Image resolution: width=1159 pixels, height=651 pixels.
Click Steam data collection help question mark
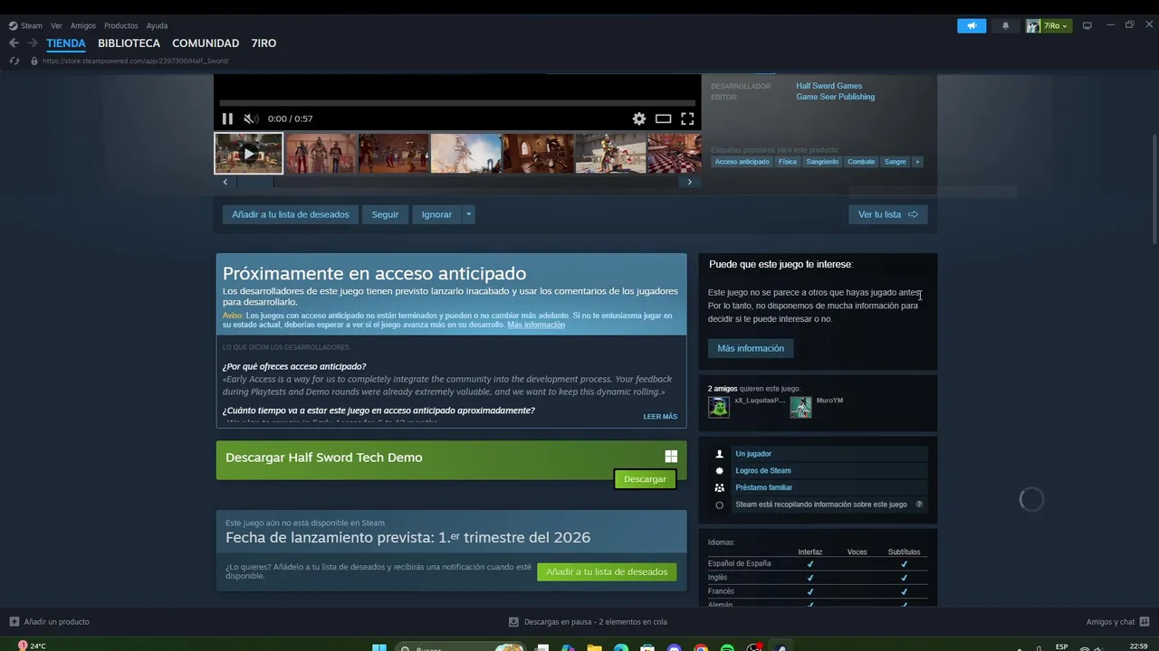pos(919,505)
